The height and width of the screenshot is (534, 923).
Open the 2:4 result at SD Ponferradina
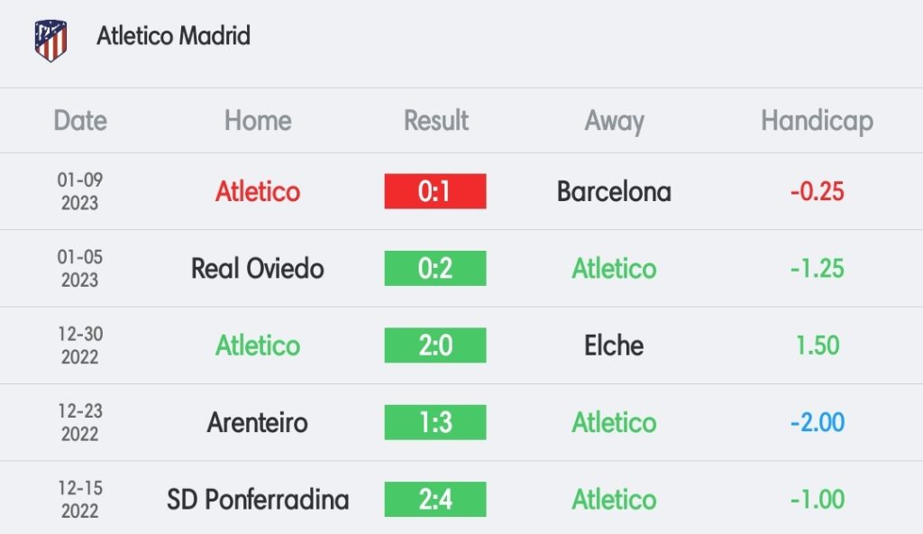coord(435,499)
